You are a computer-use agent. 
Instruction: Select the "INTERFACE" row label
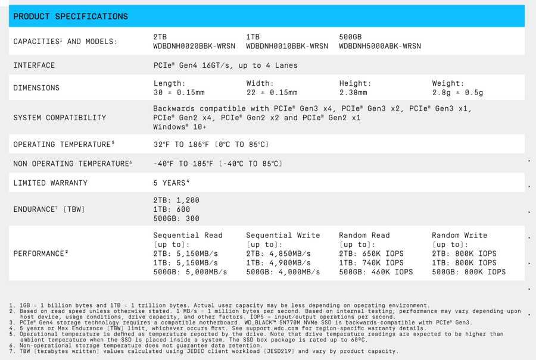coord(34,65)
